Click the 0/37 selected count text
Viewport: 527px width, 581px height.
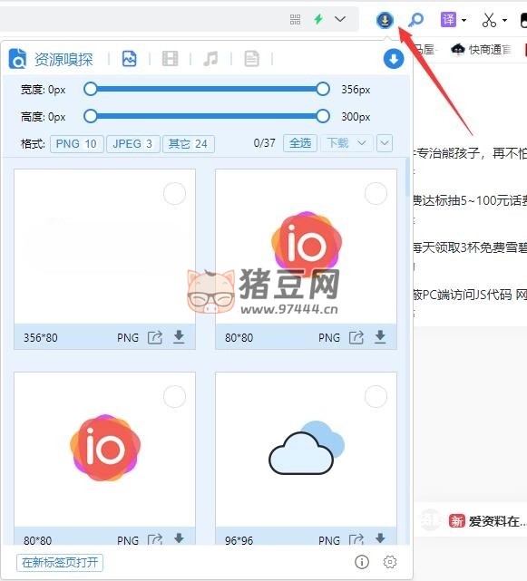click(x=265, y=143)
